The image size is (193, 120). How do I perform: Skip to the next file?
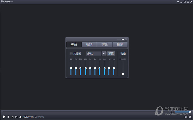tap(16, 117)
